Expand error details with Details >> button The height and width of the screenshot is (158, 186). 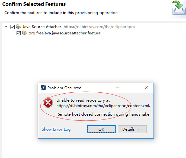(132, 129)
